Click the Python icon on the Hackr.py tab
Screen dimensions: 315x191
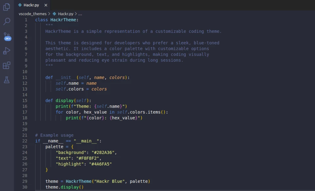coord(20,5)
